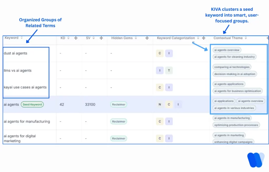
Task: Toggle sorting on the Contextual Theme column
Action: pyautogui.click(x=246, y=38)
